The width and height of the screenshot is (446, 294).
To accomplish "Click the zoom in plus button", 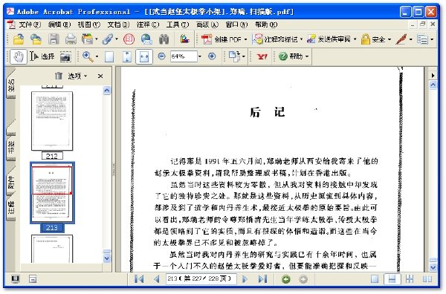I will (x=212, y=56).
